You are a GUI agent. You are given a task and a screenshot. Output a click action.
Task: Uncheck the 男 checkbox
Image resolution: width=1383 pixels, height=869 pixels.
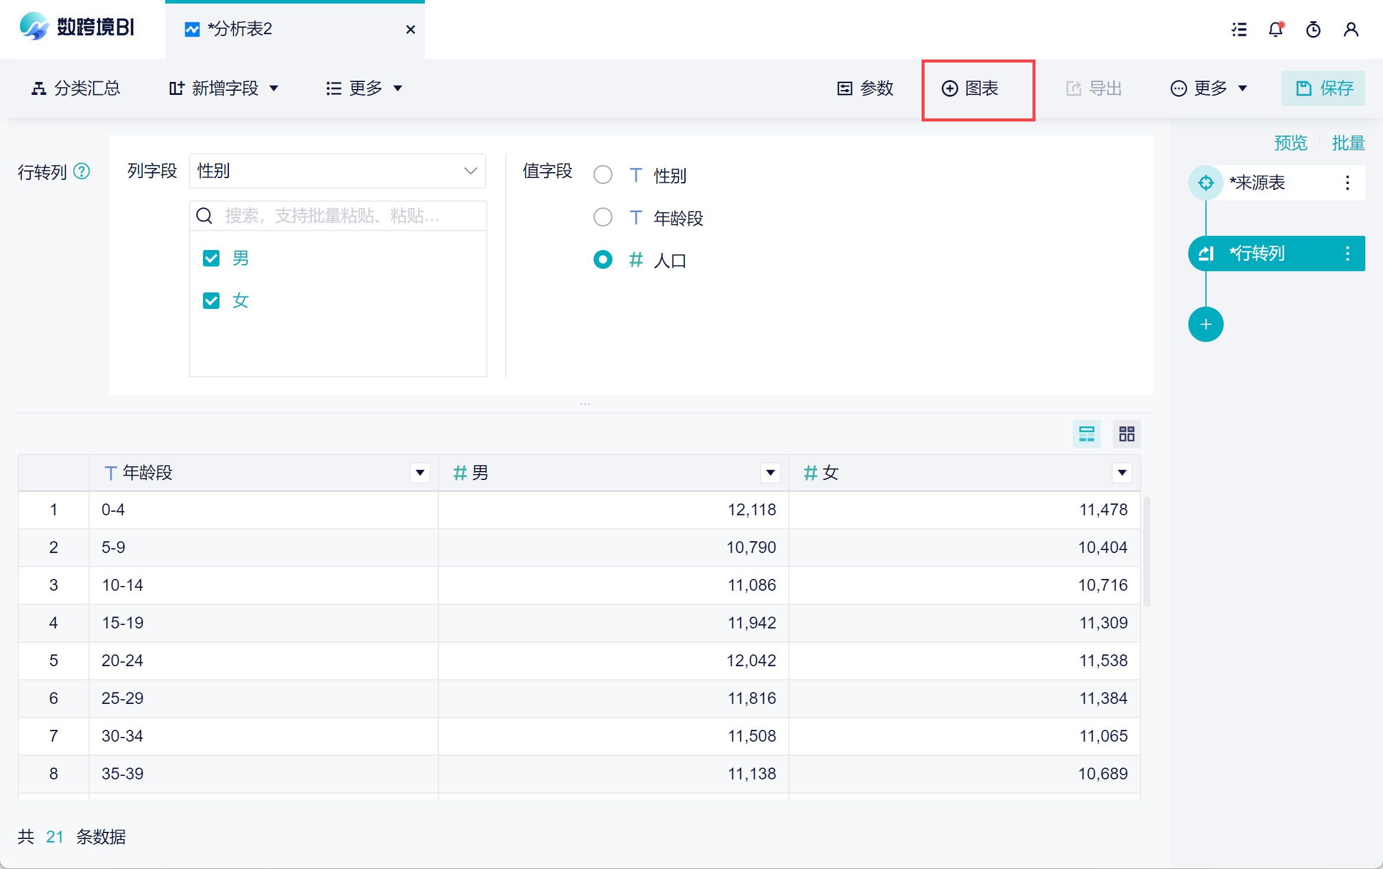[x=211, y=258]
